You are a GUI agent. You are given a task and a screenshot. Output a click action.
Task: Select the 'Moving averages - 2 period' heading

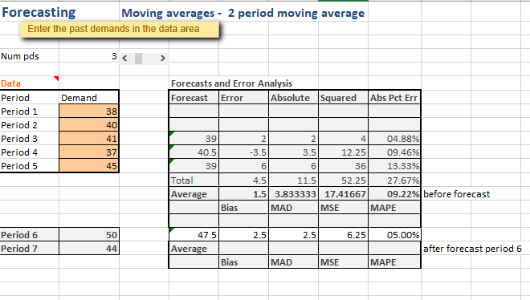click(243, 13)
